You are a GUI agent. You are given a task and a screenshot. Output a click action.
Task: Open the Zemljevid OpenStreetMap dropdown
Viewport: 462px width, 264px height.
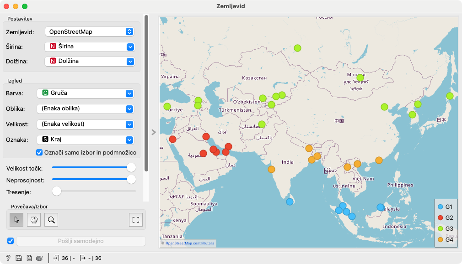tap(89, 31)
